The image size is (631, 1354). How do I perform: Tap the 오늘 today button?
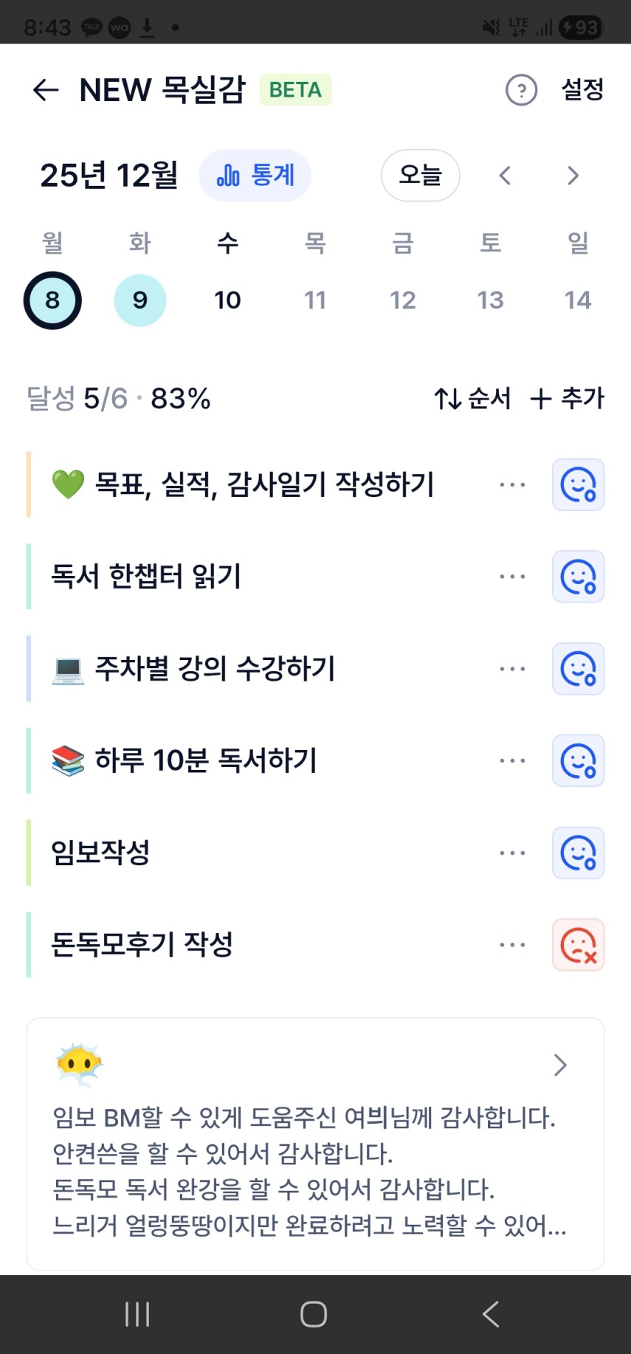[x=420, y=176]
